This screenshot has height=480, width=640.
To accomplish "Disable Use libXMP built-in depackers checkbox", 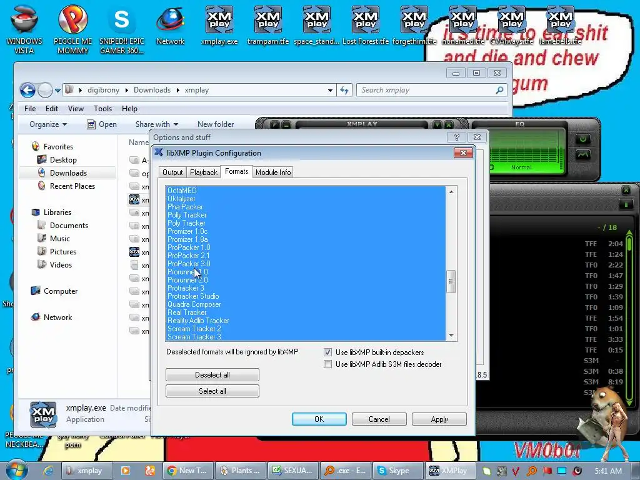I will pyautogui.click(x=327, y=352).
